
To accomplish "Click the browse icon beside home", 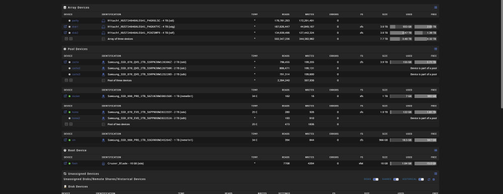I will [65, 112].
